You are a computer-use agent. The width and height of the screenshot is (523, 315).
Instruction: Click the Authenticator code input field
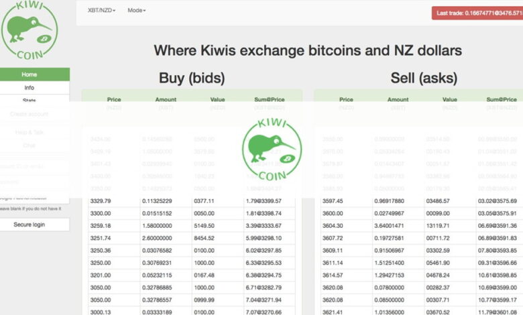point(35,198)
